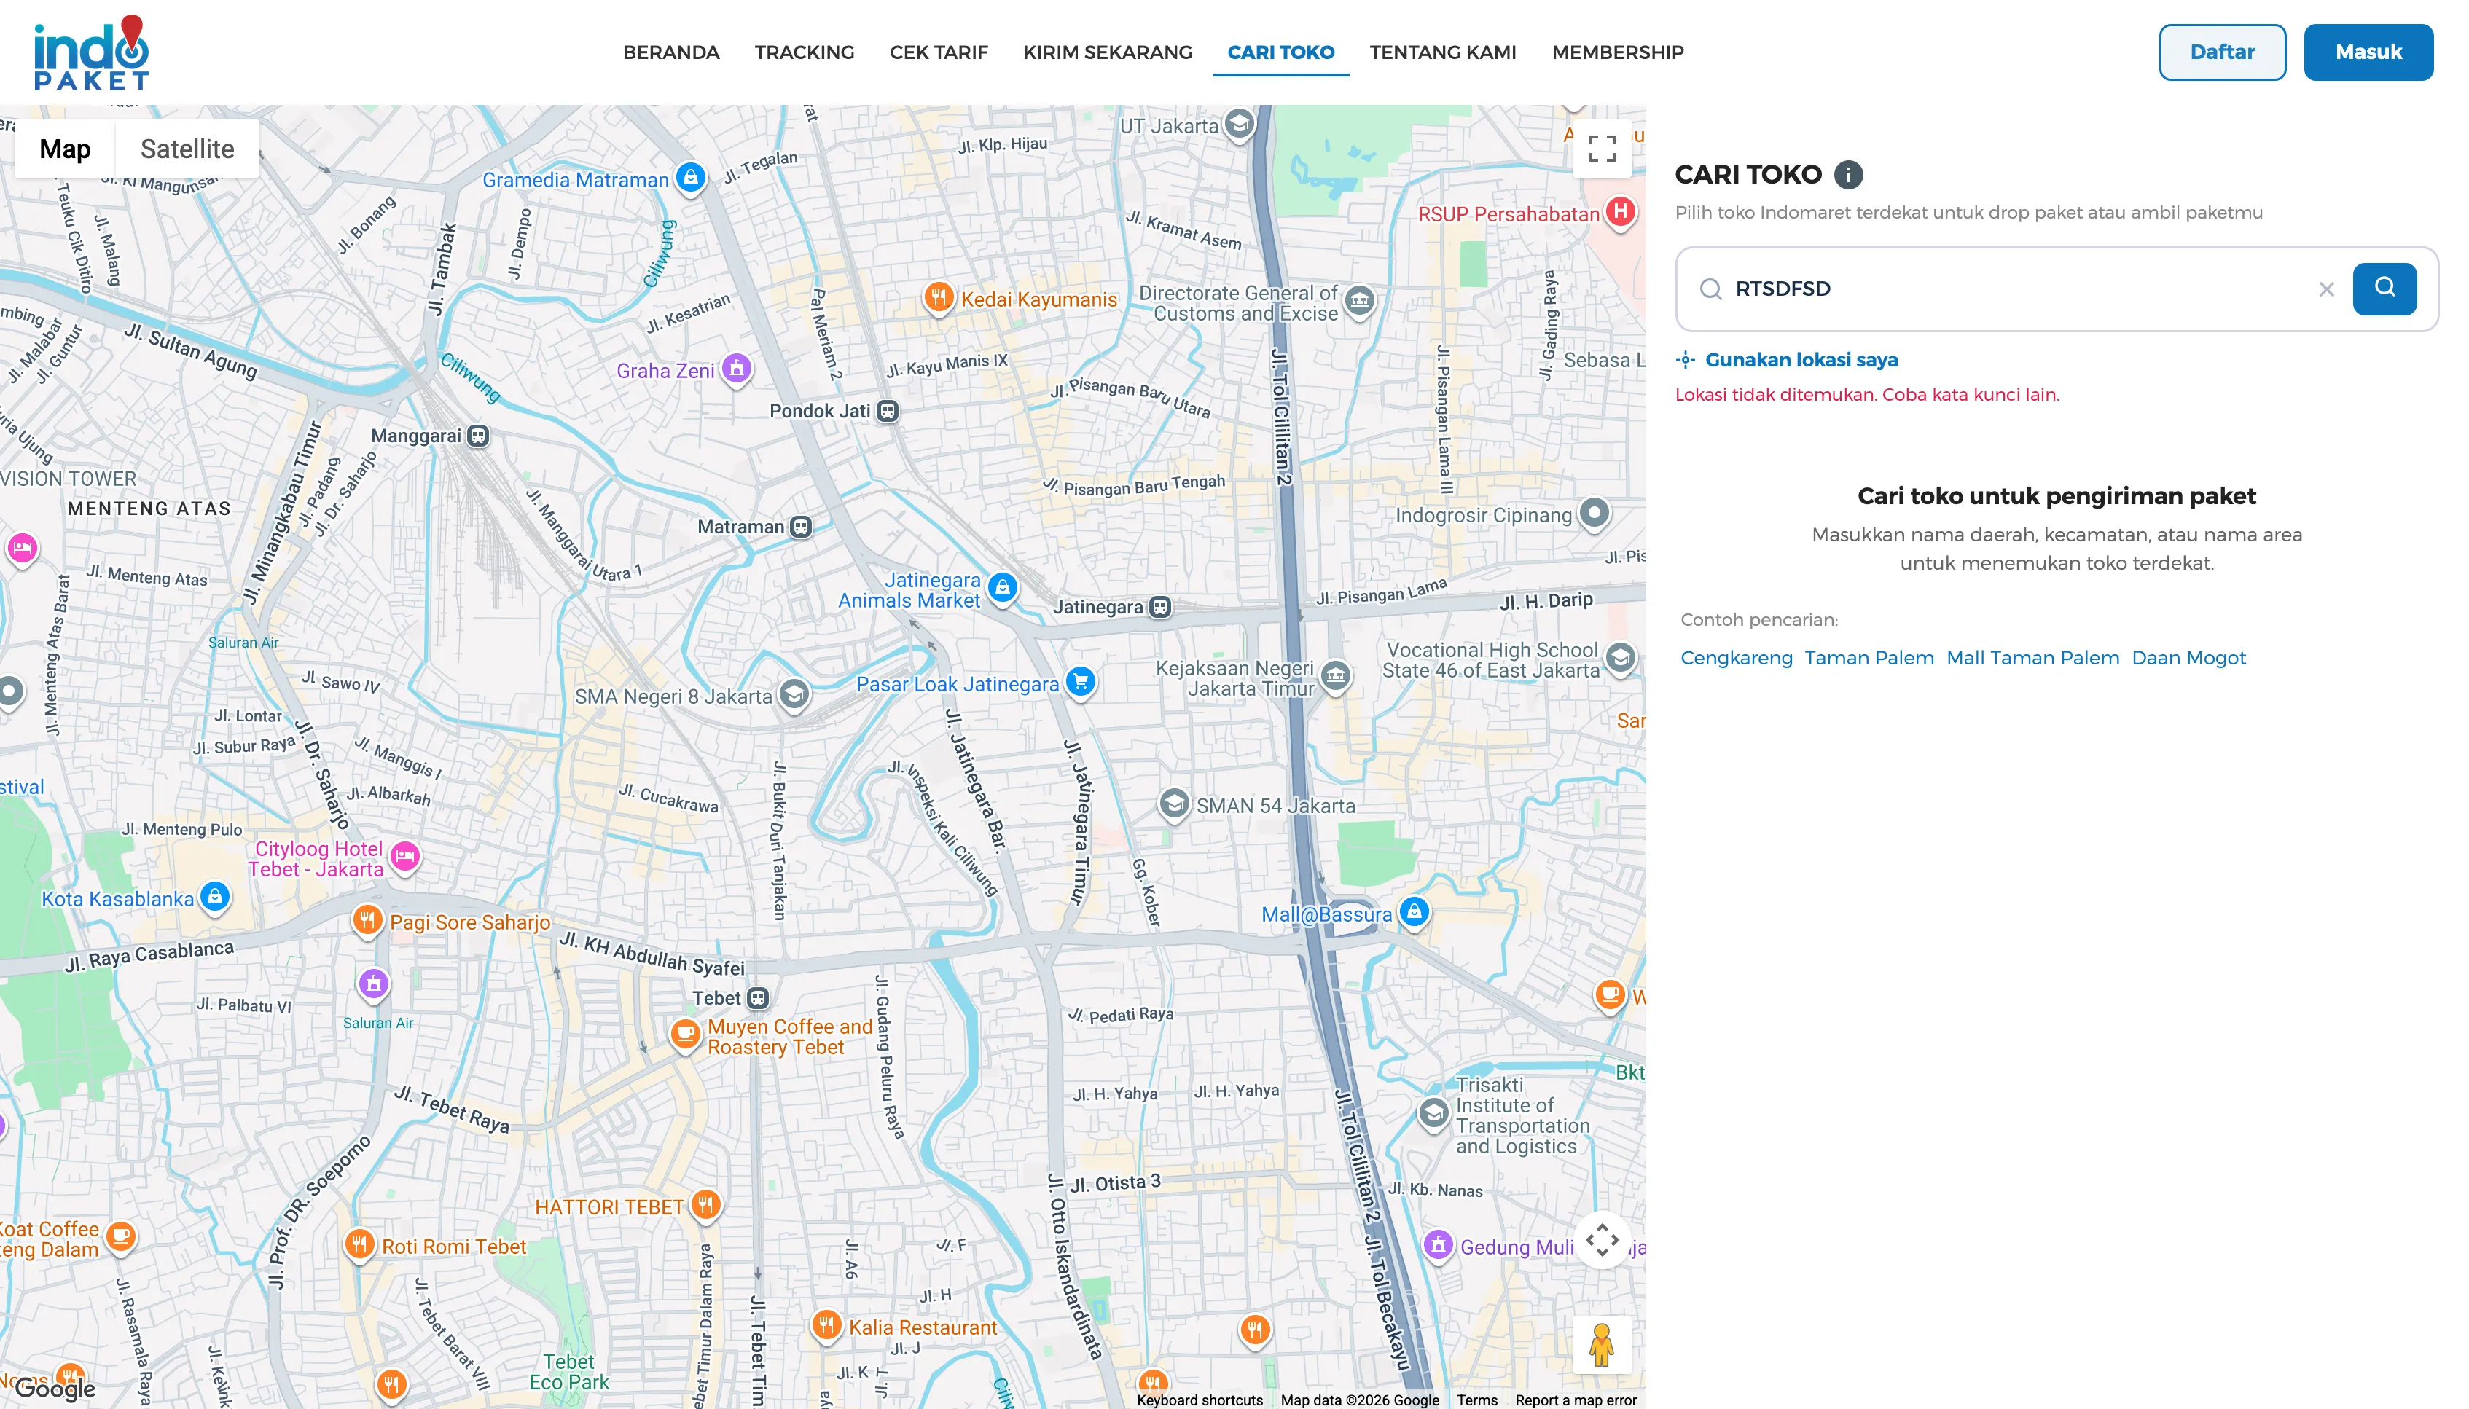Choose the Daan Mogot example search
2469x1409 pixels.
click(2188, 658)
